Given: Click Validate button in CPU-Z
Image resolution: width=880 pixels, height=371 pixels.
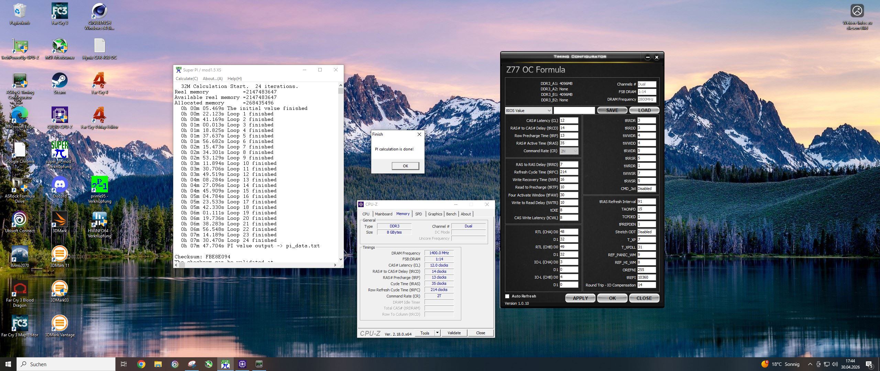Looking at the screenshot, I should (454, 333).
